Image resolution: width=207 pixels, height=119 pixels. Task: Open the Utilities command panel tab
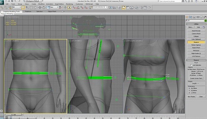click(205, 17)
